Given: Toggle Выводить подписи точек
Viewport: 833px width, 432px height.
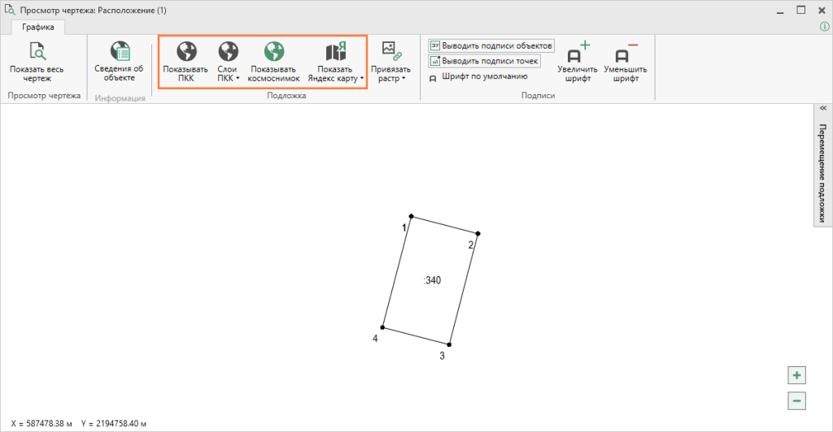Looking at the screenshot, I should [x=484, y=61].
